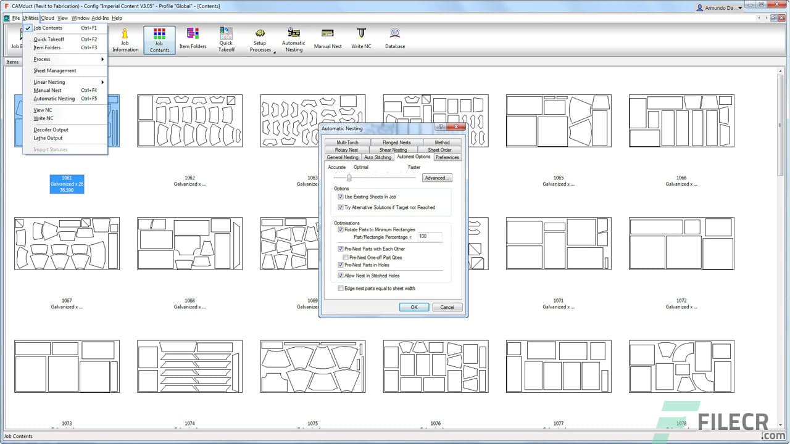Screen dimensions: 790x444
Task: Select the Job Contents toolbar icon
Action: tap(159, 38)
